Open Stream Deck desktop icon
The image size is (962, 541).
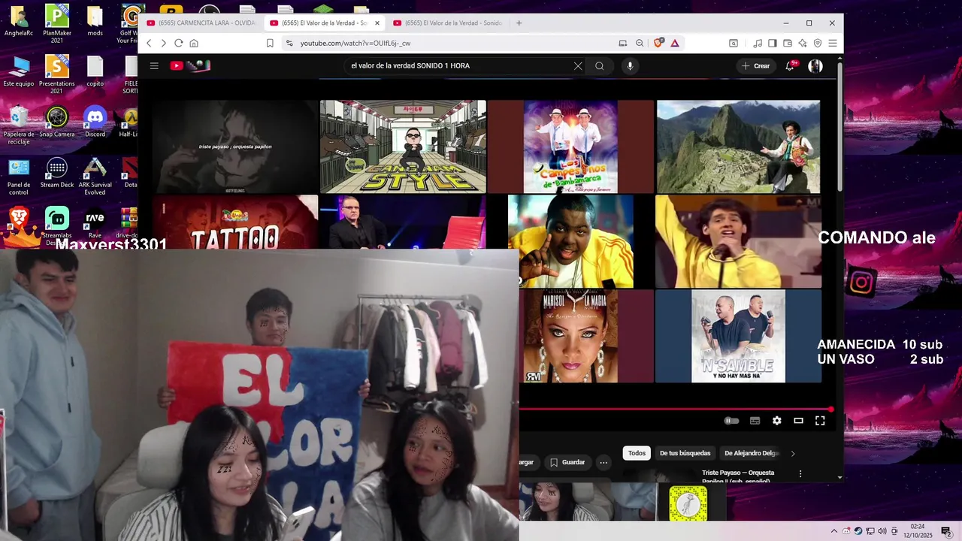pos(57,173)
